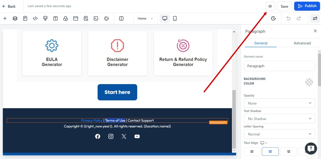Click the Contact Support link

point(141,120)
